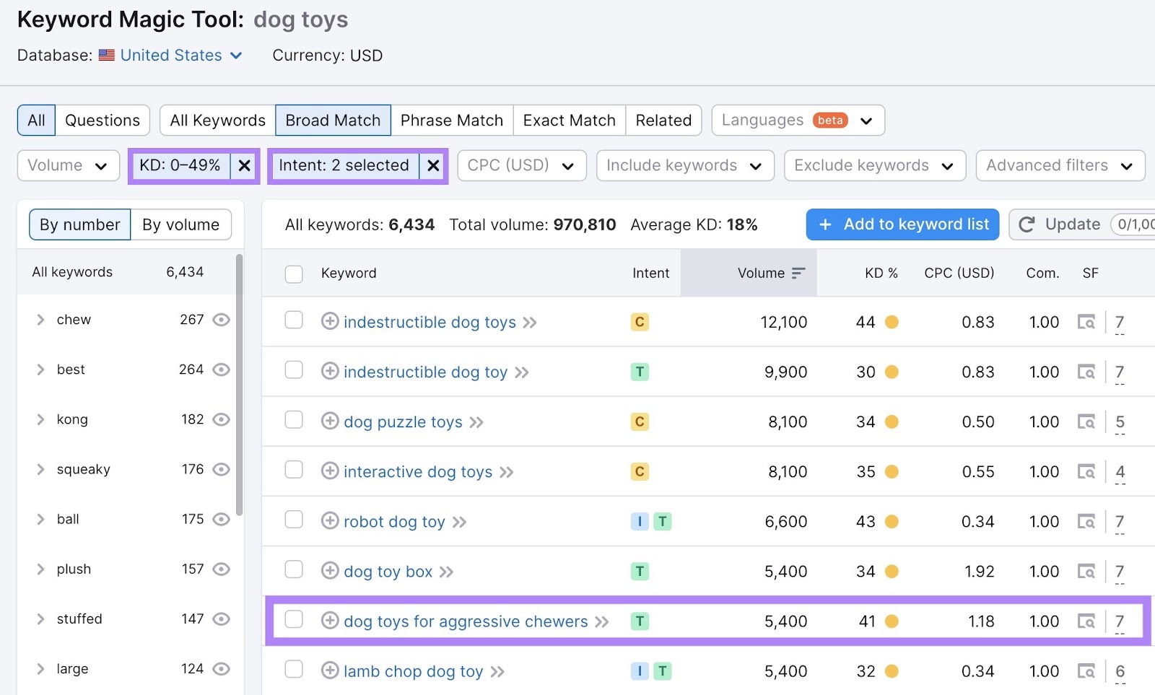Check the checkbox for "dog toy box"
Image resolution: width=1155 pixels, height=695 pixels.
coord(294,570)
